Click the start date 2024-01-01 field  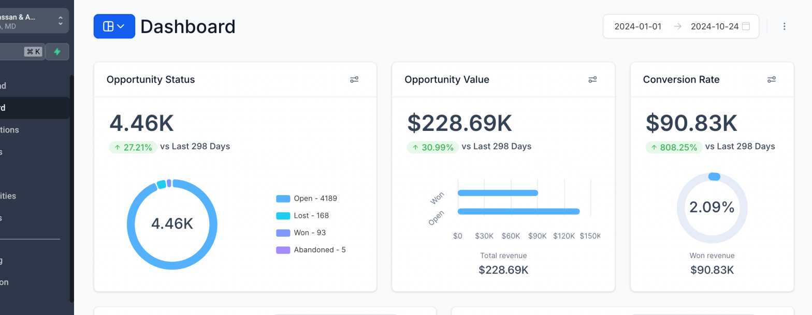(x=637, y=26)
